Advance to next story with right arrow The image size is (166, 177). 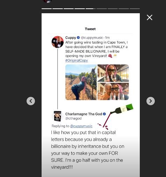click(x=151, y=101)
